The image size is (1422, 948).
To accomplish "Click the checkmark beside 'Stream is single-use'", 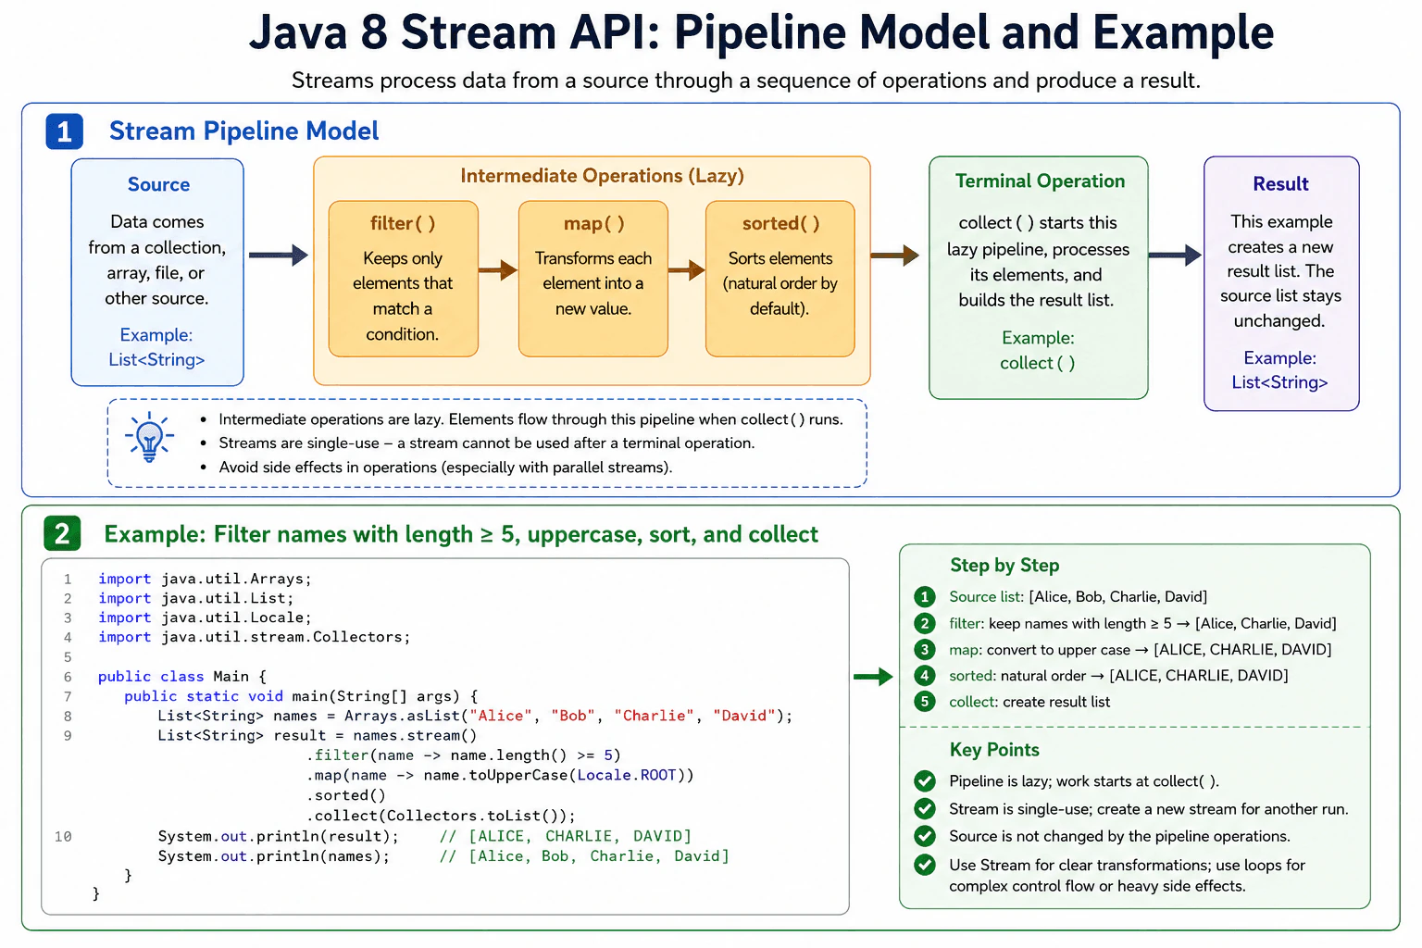I will click(924, 808).
